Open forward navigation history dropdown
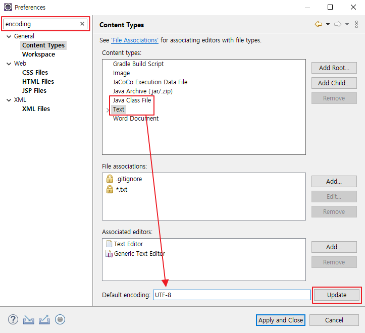Viewport: 365px width, 333px height. point(347,24)
